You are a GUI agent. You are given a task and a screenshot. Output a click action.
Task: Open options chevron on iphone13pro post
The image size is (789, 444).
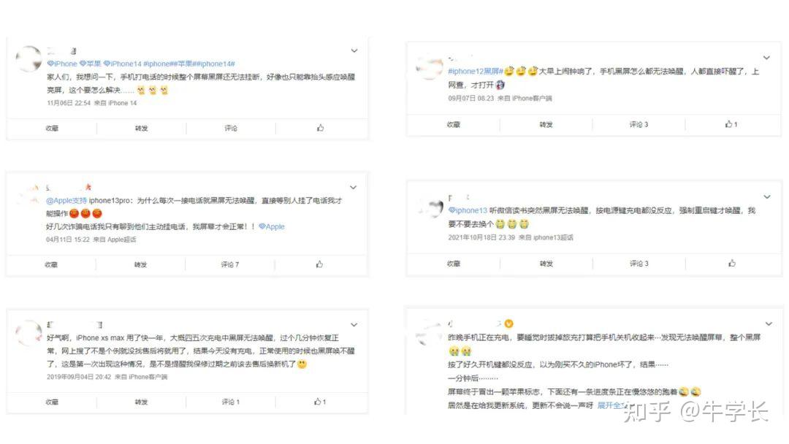pyautogui.click(x=354, y=188)
